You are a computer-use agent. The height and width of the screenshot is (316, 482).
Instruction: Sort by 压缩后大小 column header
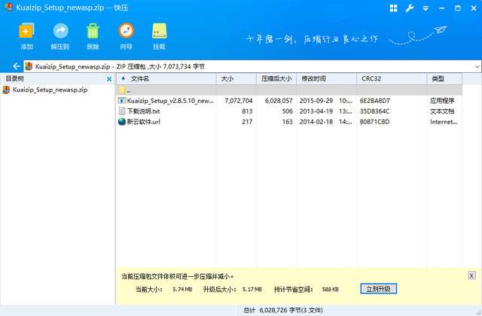point(276,79)
